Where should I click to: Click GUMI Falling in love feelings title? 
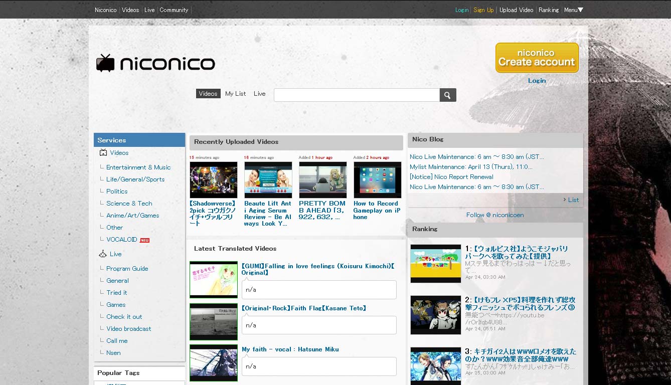click(x=318, y=270)
